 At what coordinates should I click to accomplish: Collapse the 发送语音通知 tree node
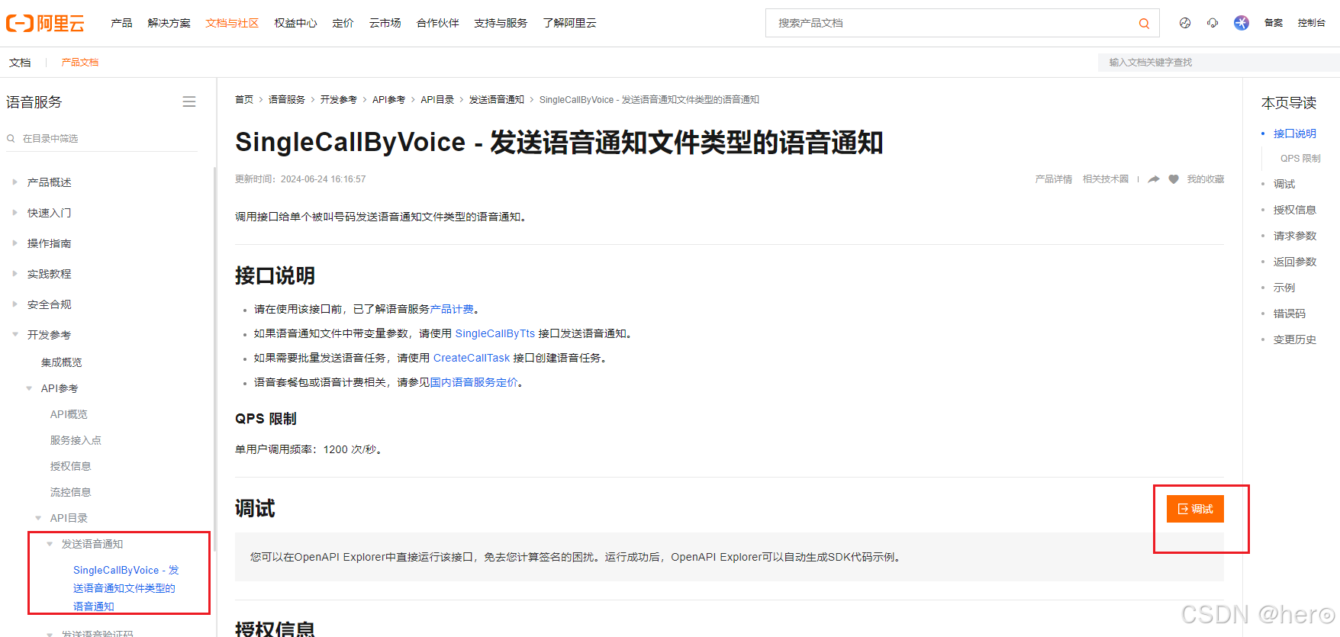coord(50,544)
